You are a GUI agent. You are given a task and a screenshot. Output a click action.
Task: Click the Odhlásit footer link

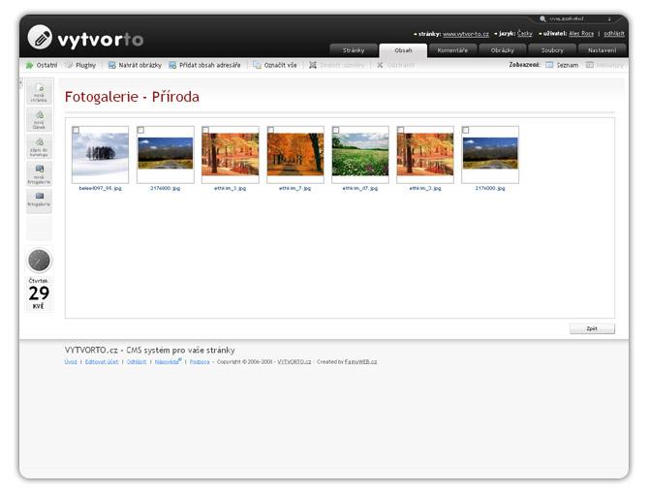click(x=137, y=361)
